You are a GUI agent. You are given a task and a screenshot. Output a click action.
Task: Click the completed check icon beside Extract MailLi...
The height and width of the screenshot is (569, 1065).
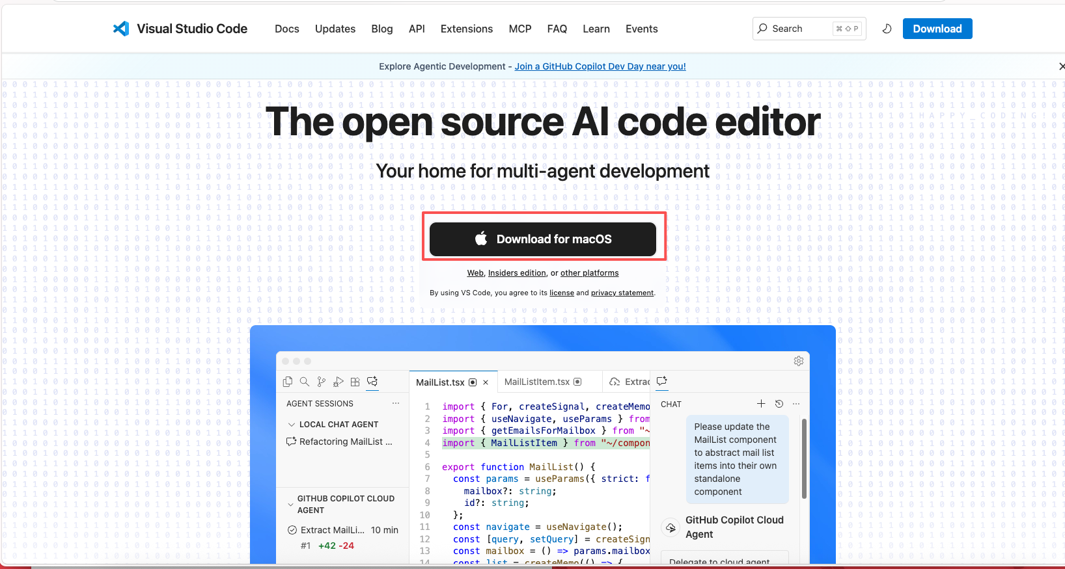point(292,530)
